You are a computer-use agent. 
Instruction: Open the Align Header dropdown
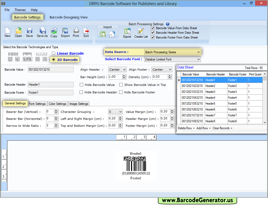pyautogui.click(x=117, y=70)
